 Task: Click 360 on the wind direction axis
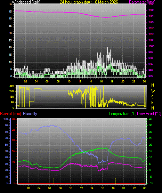click(x=12, y=86)
